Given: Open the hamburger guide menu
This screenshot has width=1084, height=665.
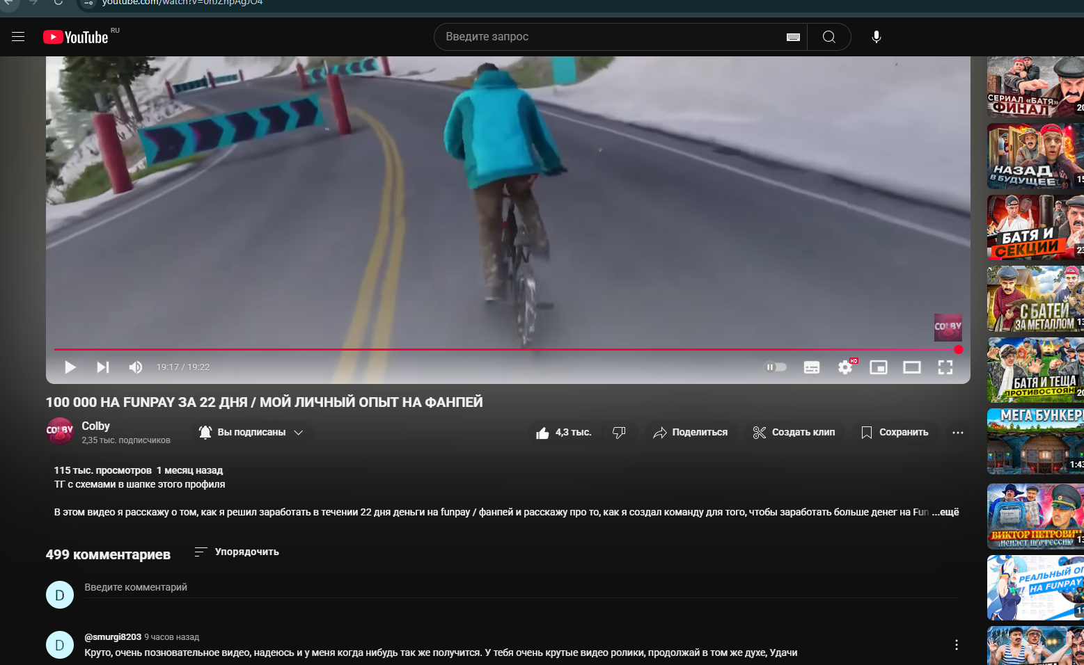Looking at the screenshot, I should point(18,37).
